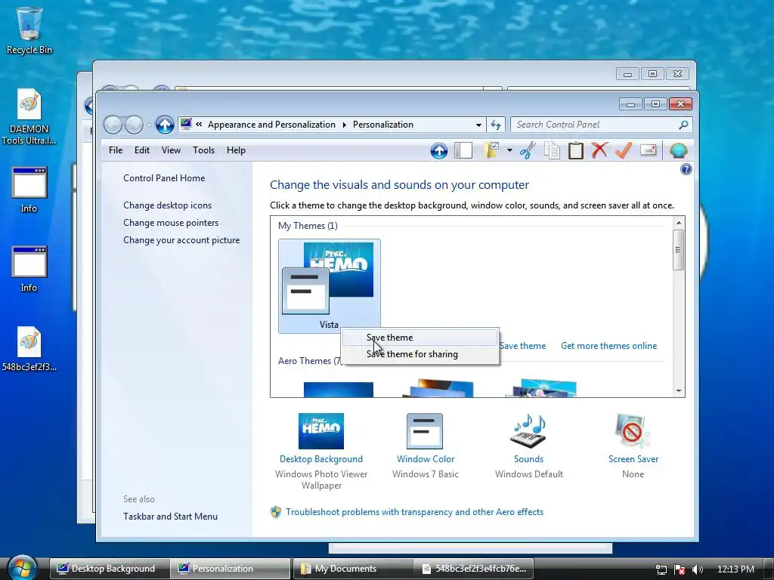Open the Recycle Bin desktop icon

29,30
